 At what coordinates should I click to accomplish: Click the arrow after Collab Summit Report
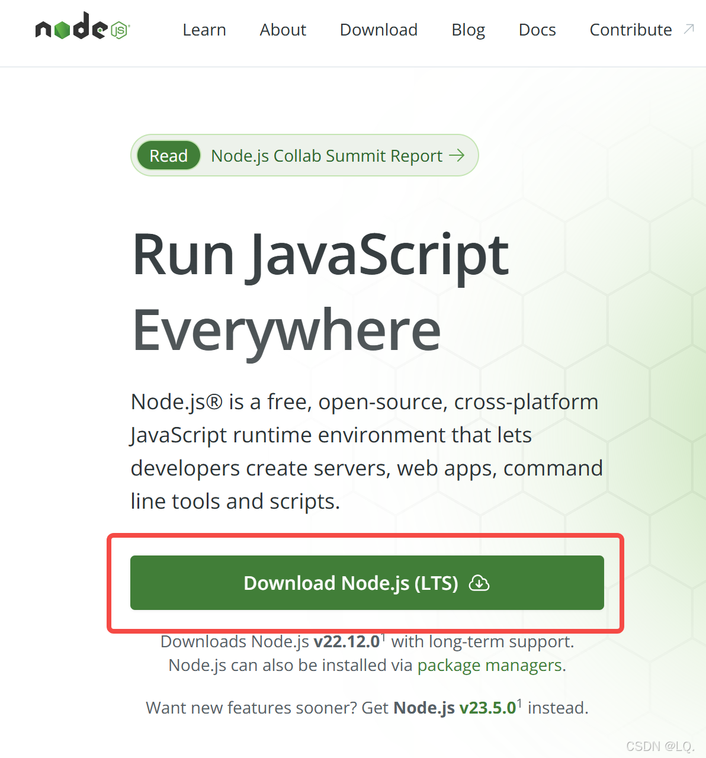pyautogui.click(x=457, y=155)
